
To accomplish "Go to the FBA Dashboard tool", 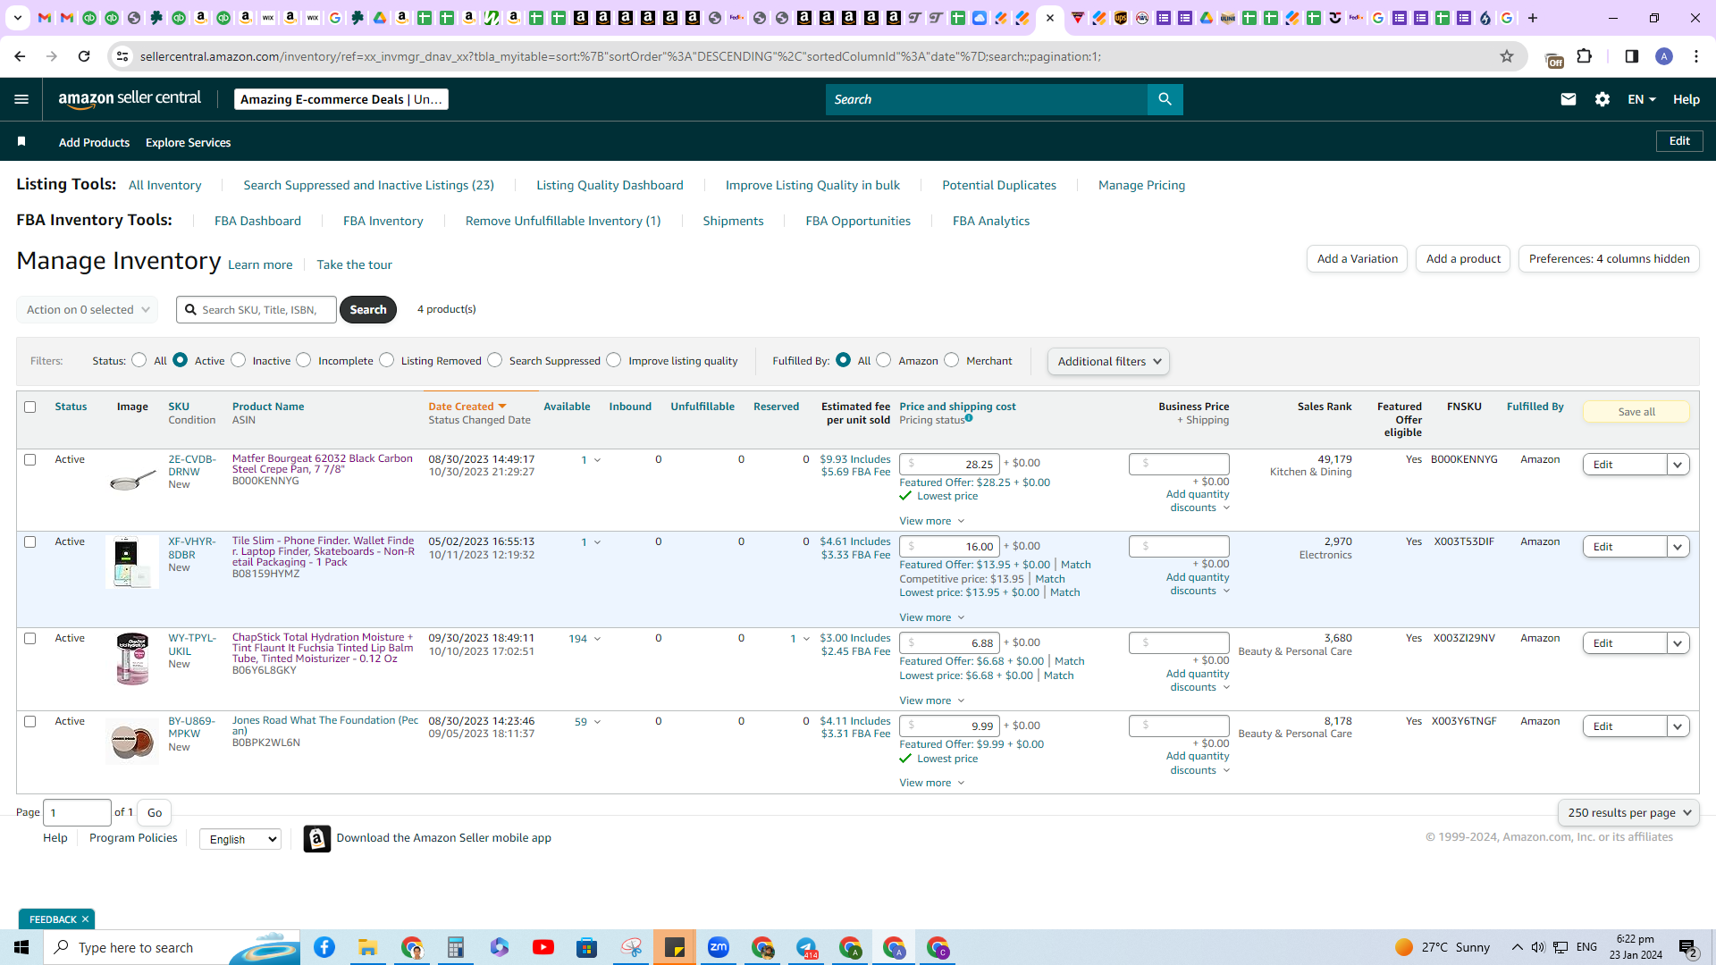I will tap(257, 221).
